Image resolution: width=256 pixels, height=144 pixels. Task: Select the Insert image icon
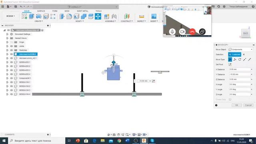154,16
